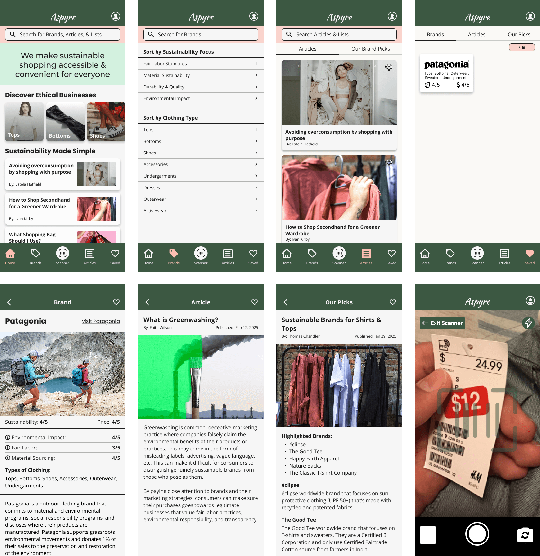Favorite the Avoiding overconsumption article heart
The image size is (540, 556).
[389, 68]
